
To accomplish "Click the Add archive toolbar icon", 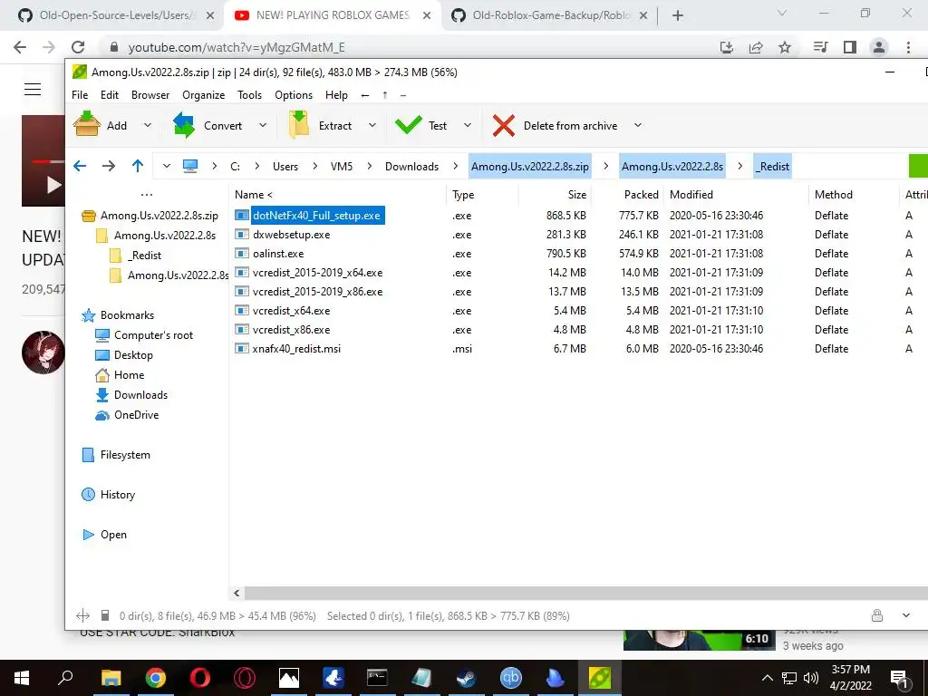I will coord(86,125).
